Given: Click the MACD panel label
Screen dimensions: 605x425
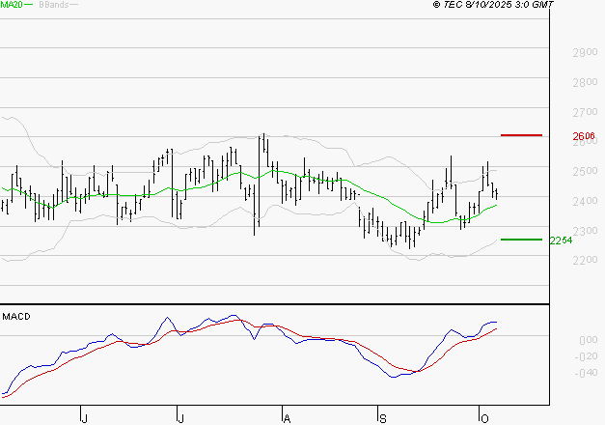Looking at the screenshot, I should click(x=16, y=317).
